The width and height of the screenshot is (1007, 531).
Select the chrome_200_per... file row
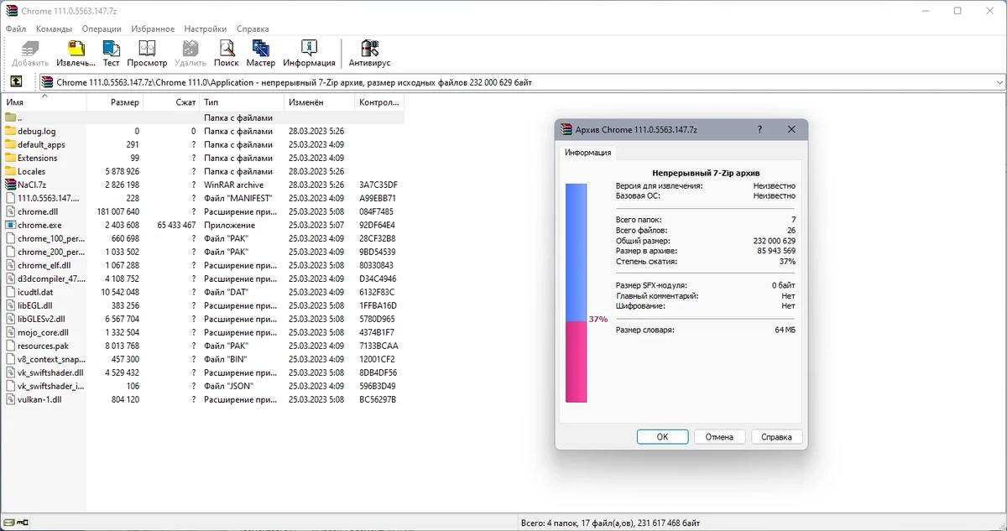tap(202, 252)
